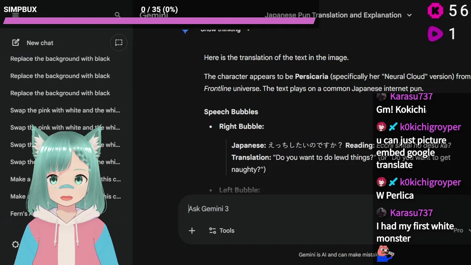Click the "Left Bubble:" bullet text
471x265 pixels.
tap(240, 190)
